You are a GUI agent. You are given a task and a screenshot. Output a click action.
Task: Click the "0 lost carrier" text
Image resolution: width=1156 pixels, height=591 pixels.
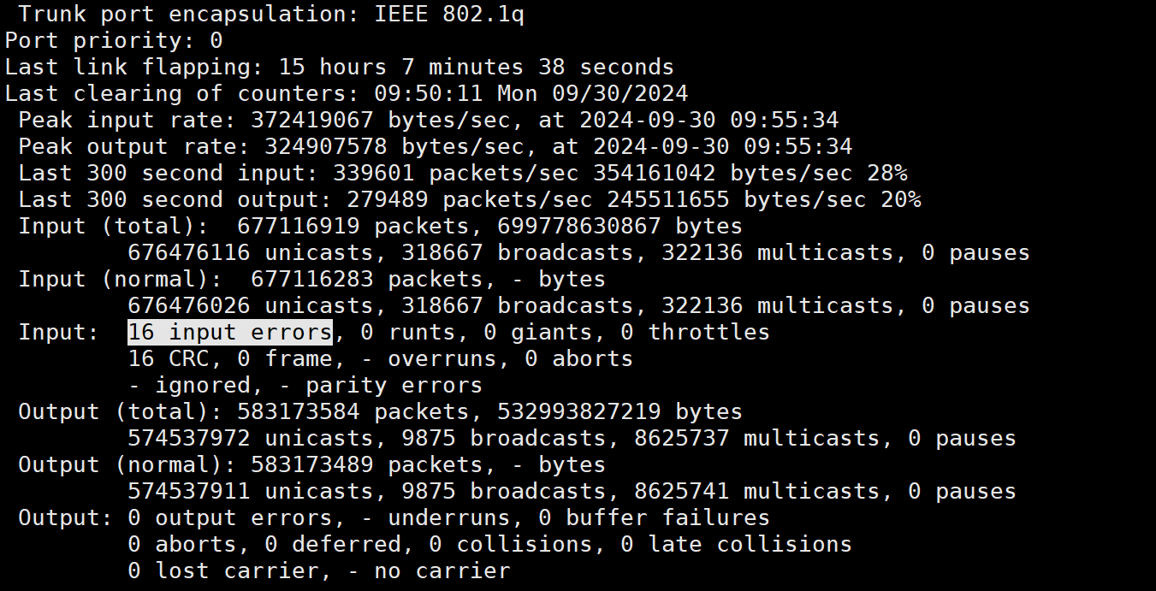click(223, 570)
